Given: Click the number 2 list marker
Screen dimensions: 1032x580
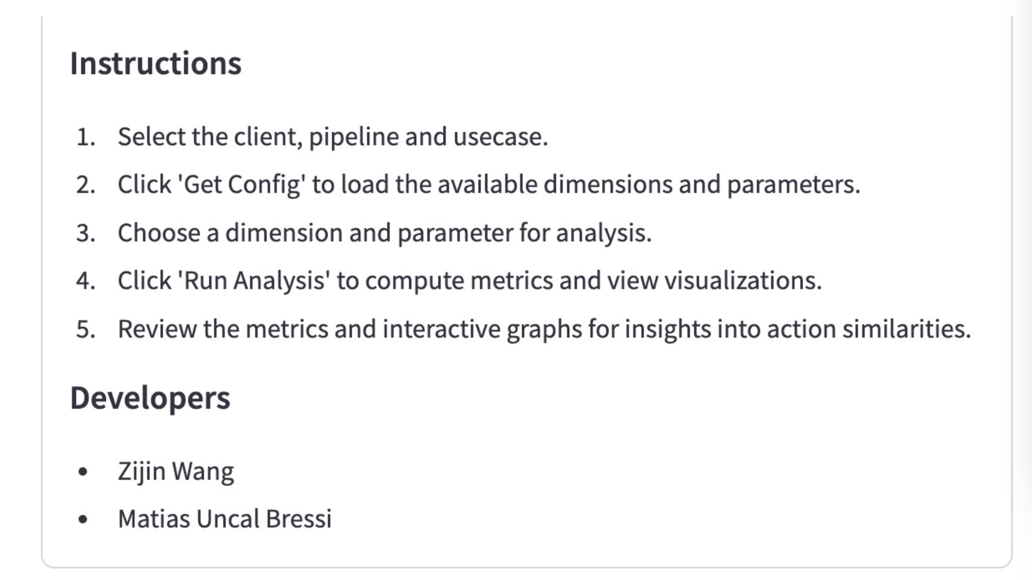Looking at the screenshot, I should click(85, 185).
